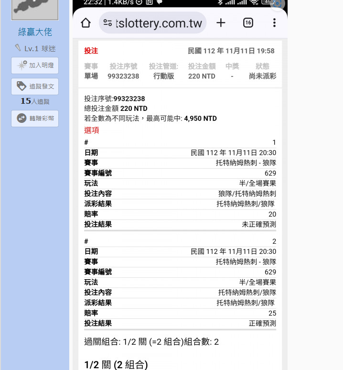Click the tag icon in 追蹤發文

(x=21, y=86)
